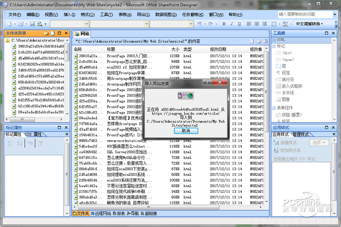Collapse the 表单控件 group in toolbox
341x227 pixels.
coord(274,108)
